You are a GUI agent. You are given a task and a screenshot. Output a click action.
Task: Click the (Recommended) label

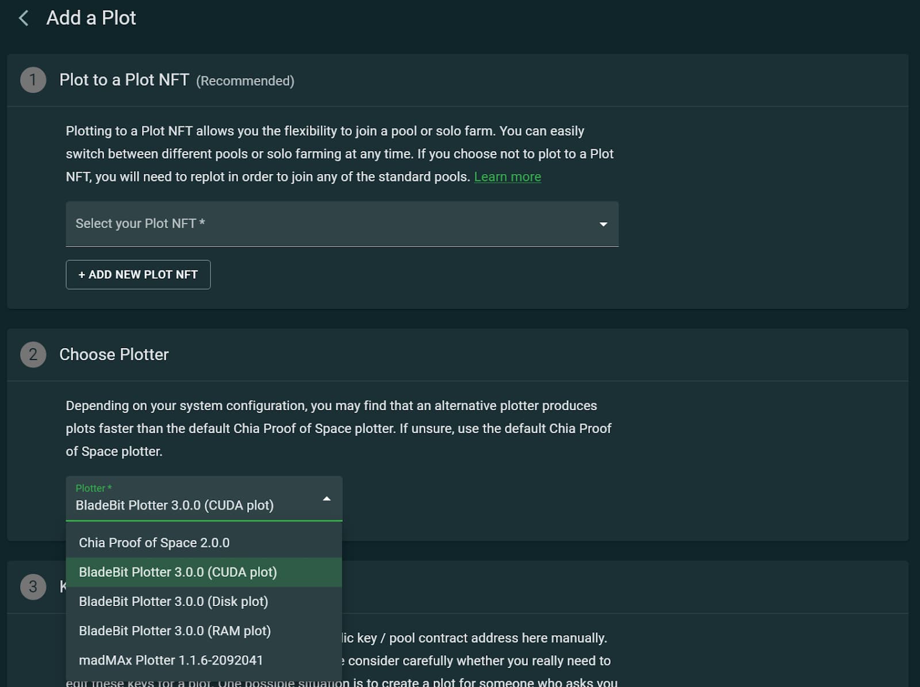pos(245,81)
